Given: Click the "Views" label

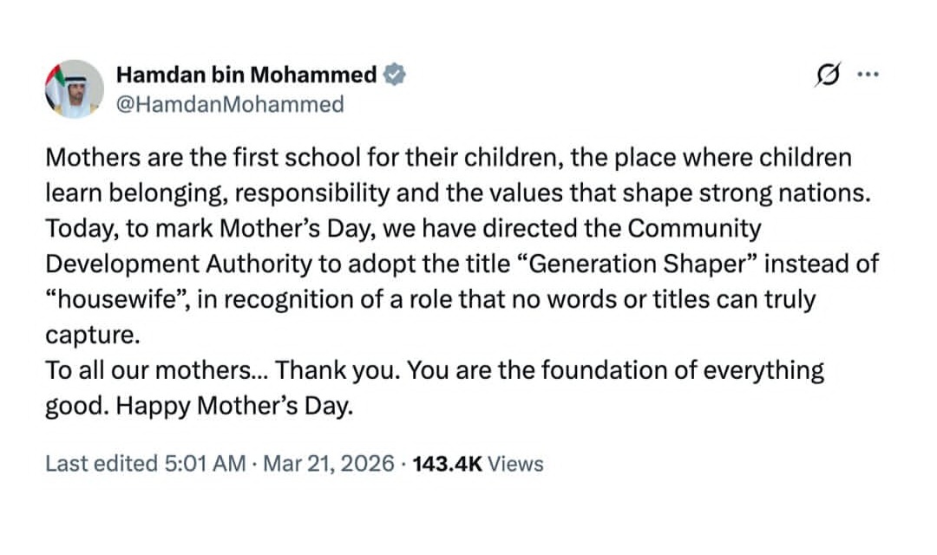Looking at the screenshot, I should (x=515, y=464).
